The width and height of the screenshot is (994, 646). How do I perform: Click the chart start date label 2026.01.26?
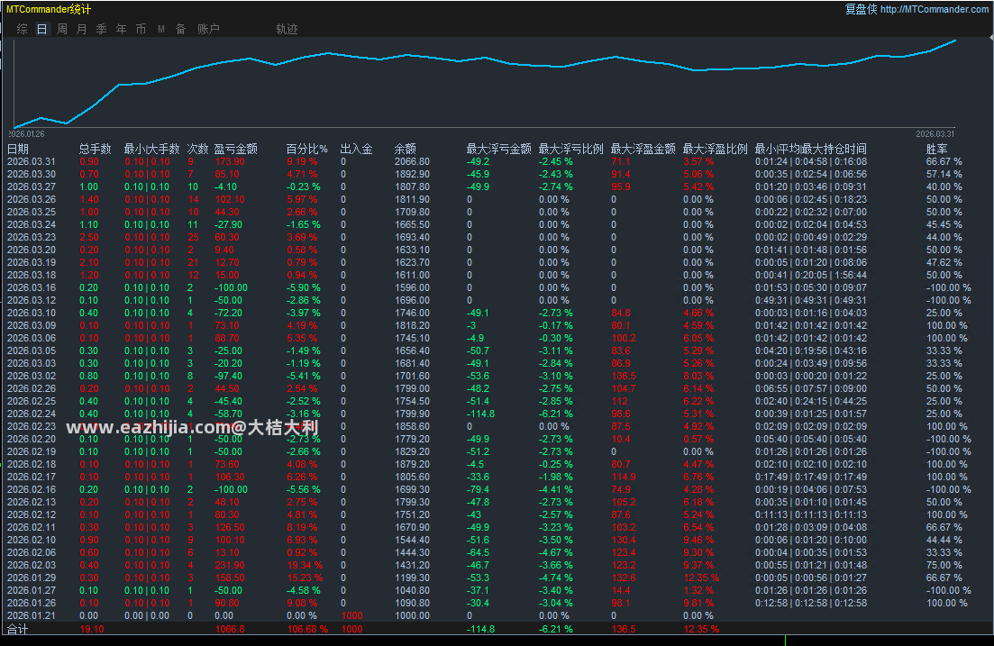tap(27, 133)
